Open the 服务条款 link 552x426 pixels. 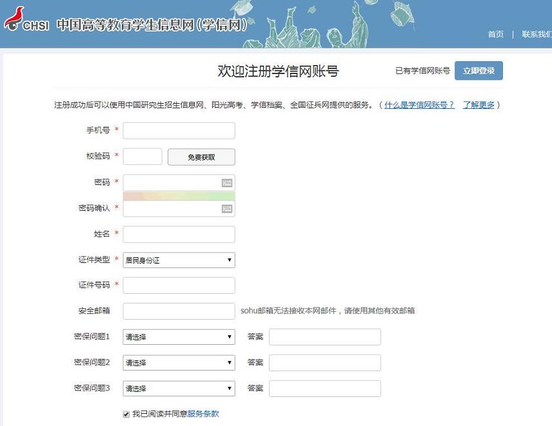coord(203,414)
